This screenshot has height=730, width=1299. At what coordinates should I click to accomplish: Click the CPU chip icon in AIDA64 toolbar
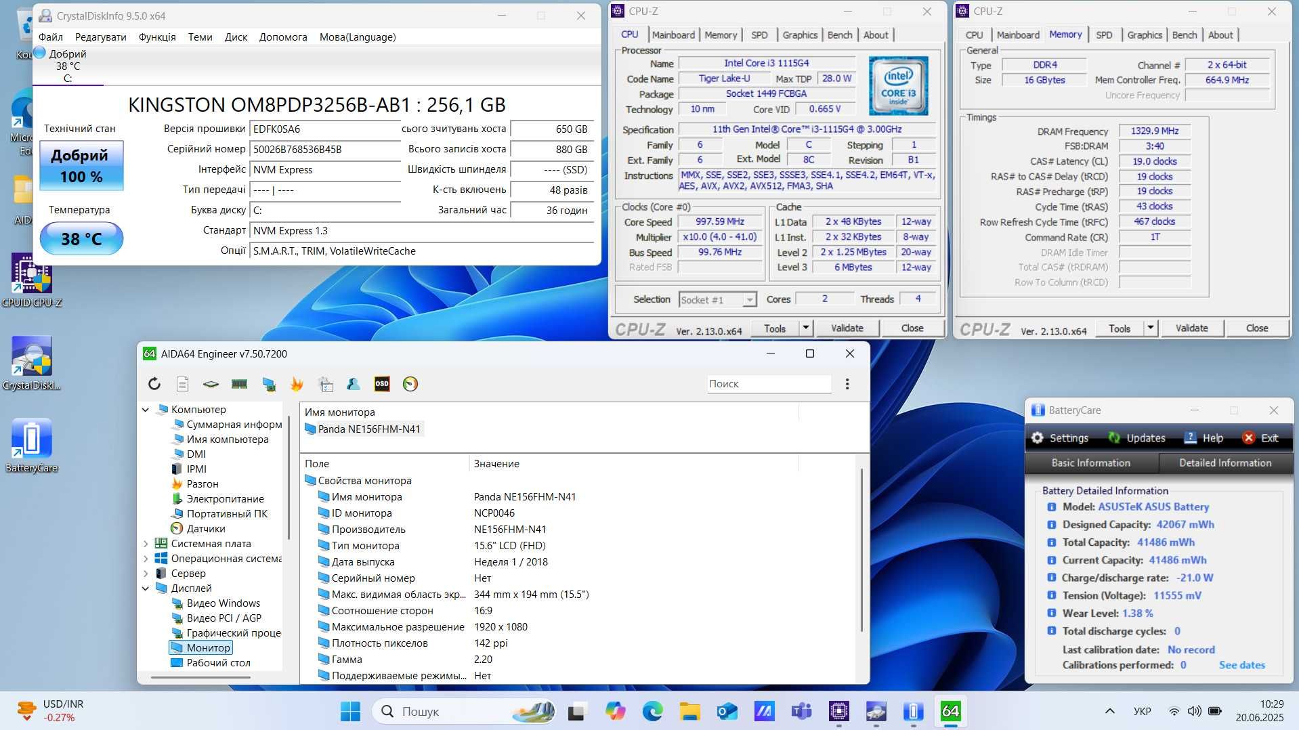point(211,384)
